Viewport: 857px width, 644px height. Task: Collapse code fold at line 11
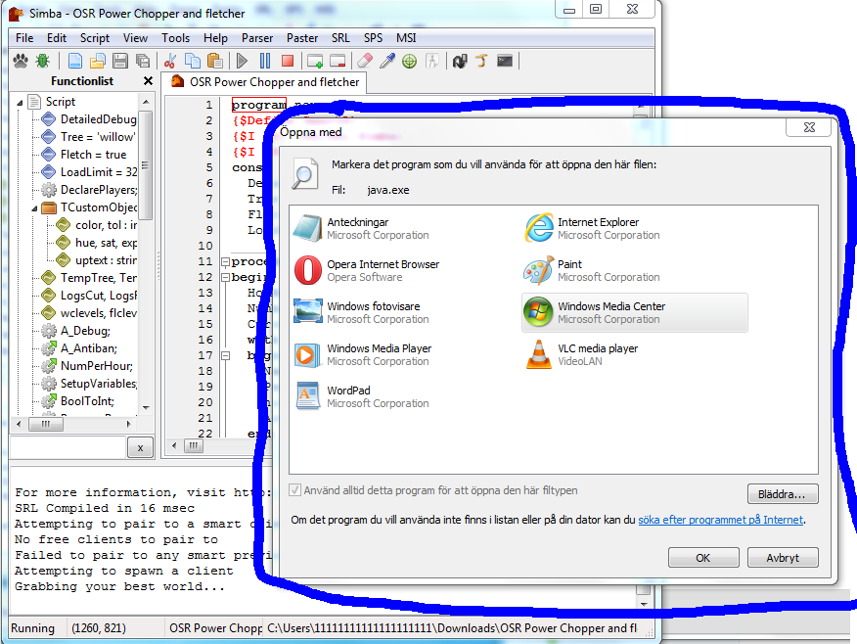[225, 262]
